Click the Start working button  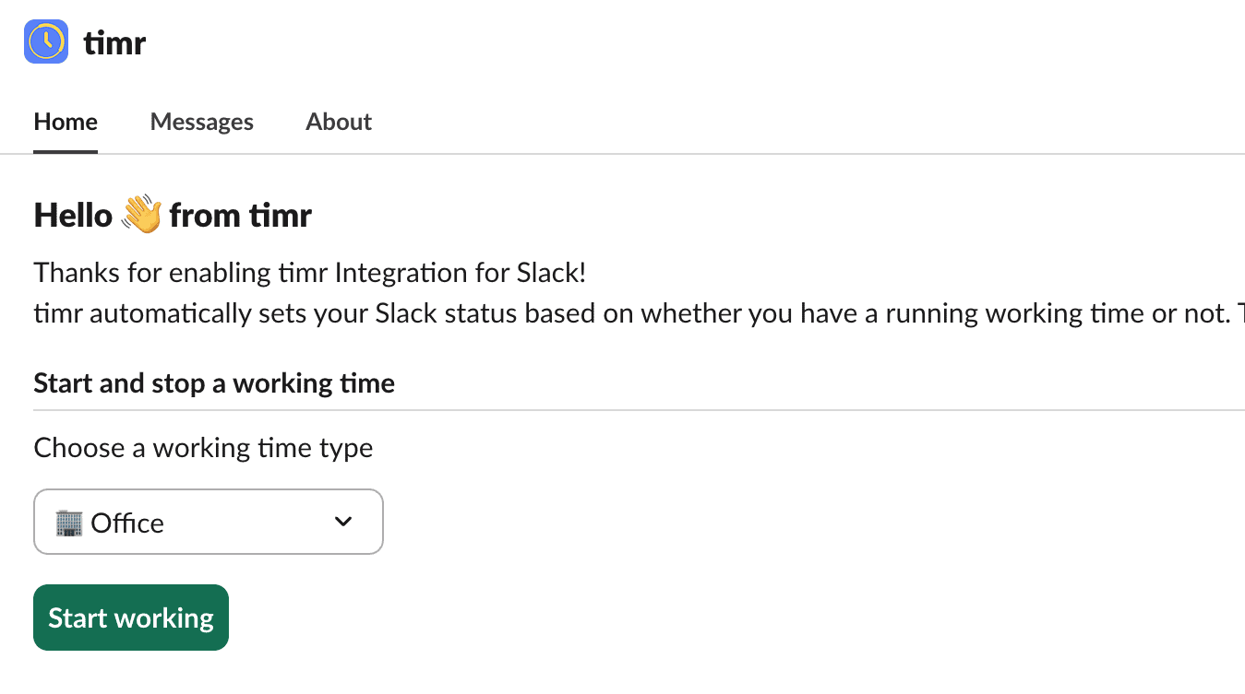(x=131, y=618)
